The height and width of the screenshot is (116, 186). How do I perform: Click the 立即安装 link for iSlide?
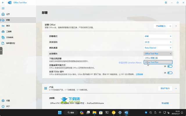[139, 74]
